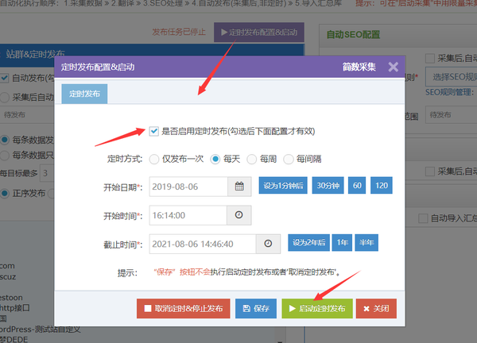
Task: Switch to the 定时发布 tab
Action: tap(84, 94)
